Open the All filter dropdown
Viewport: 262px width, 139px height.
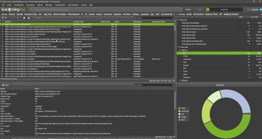pyautogui.click(x=10, y=18)
